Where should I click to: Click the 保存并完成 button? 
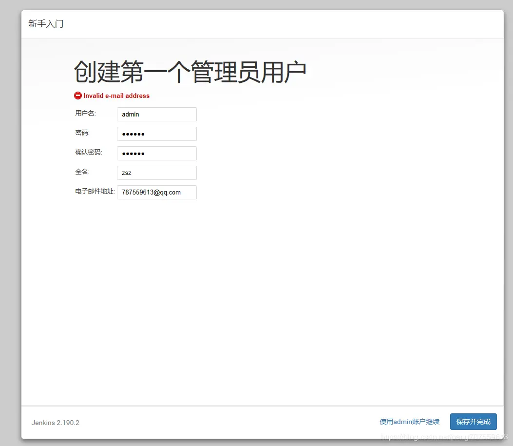[x=473, y=422]
